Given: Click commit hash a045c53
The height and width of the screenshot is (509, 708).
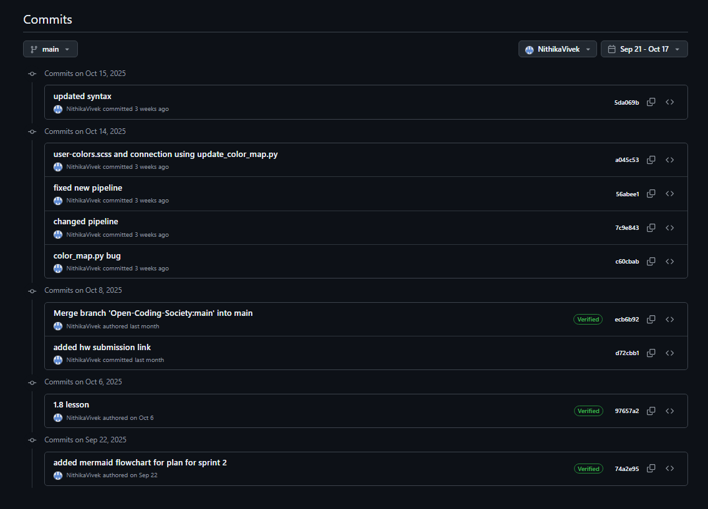Looking at the screenshot, I should (x=627, y=159).
